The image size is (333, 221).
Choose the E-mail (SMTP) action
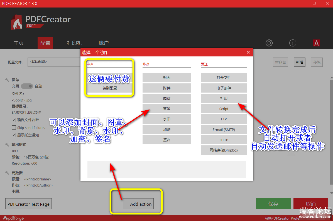[x=224, y=129]
